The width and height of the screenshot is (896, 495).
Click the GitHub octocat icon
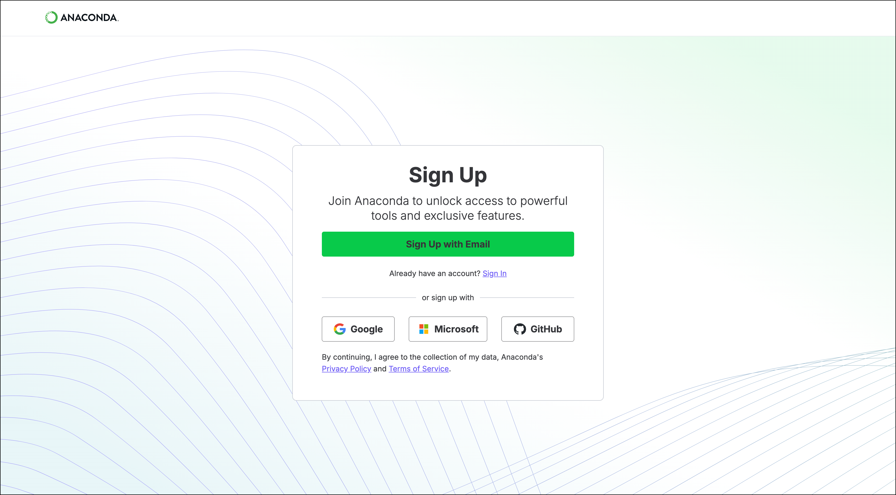[x=520, y=329]
